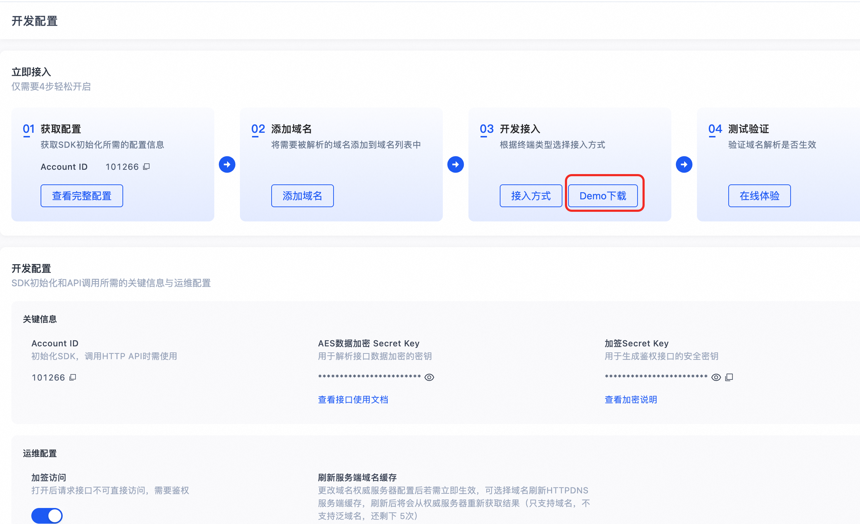Copy Account ID under key information section
Viewport: 860px width, 524px height.
click(73, 377)
